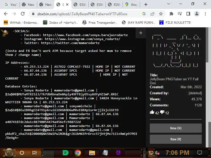Open Chrome from the taskbar

(78, 153)
